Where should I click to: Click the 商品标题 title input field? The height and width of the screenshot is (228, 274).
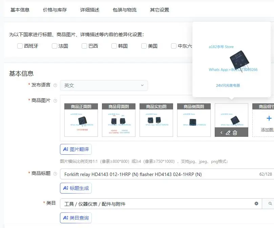pyautogui.click(x=167, y=174)
